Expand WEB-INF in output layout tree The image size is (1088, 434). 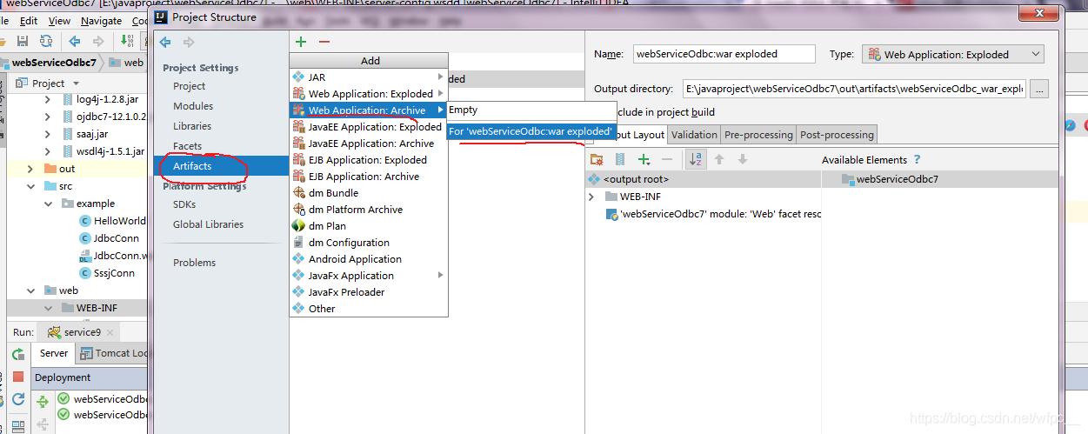point(592,197)
